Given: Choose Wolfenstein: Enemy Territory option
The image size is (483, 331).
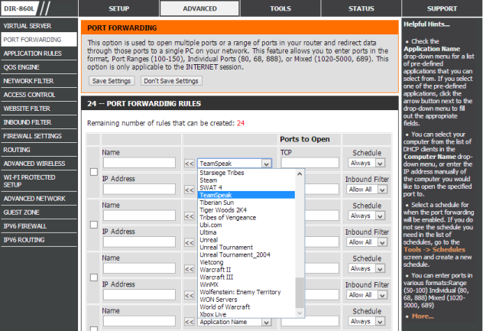Looking at the screenshot, I should pos(246,292).
